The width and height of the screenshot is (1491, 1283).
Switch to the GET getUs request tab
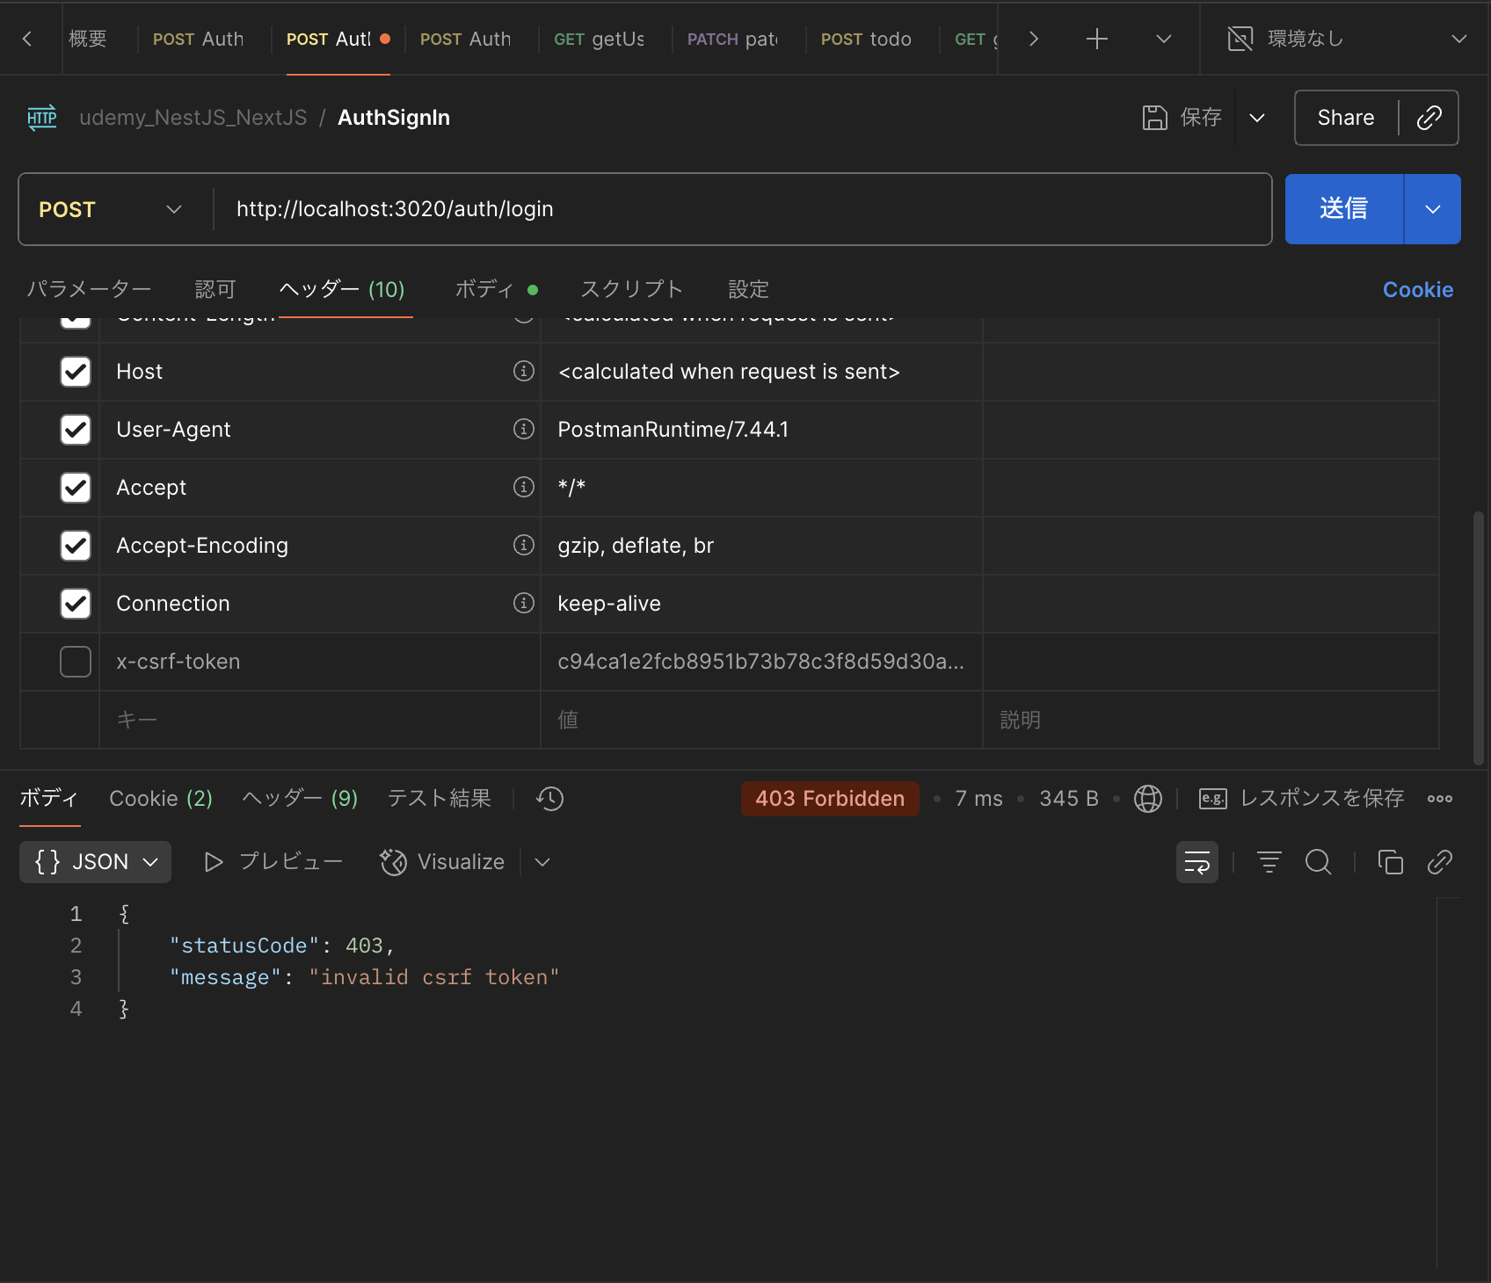tap(600, 39)
